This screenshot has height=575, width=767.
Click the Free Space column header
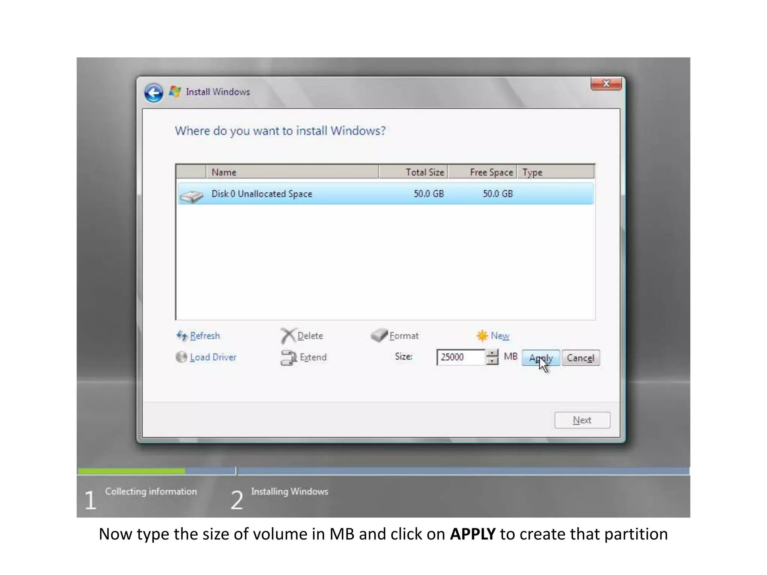pos(483,172)
